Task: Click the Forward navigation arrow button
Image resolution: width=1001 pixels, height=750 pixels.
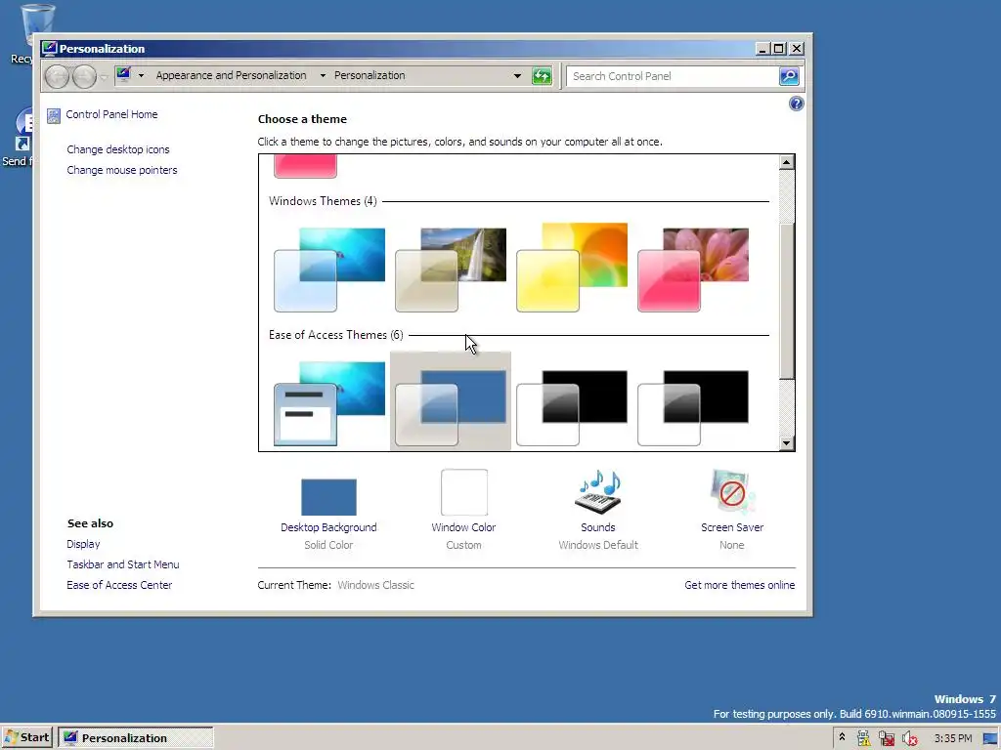Action: [x=84, y=76]
